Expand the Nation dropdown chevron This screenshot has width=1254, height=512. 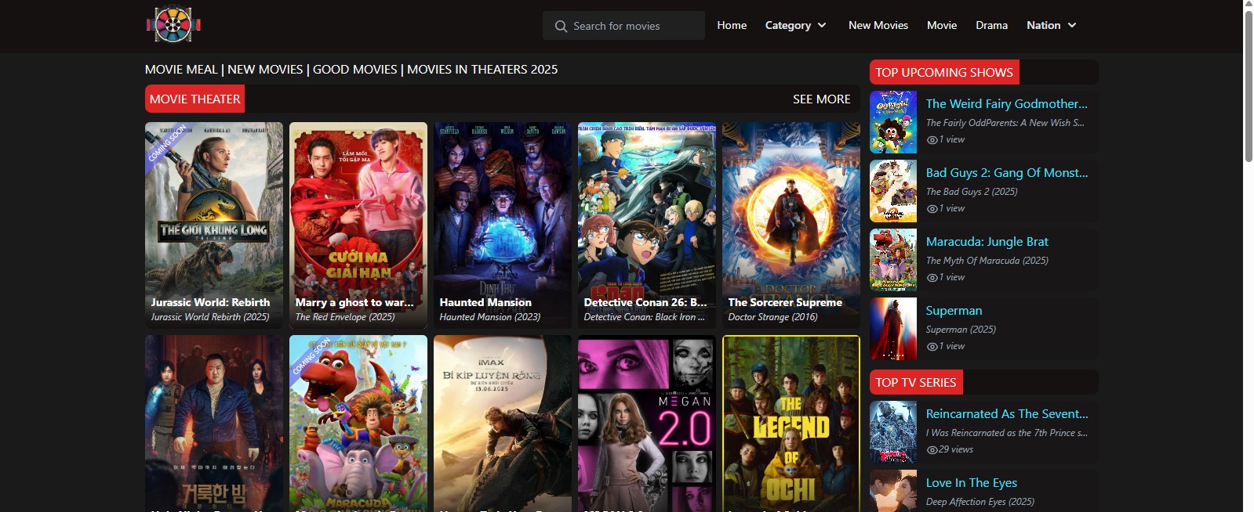pyautogui.click(x=1072, y=25)
